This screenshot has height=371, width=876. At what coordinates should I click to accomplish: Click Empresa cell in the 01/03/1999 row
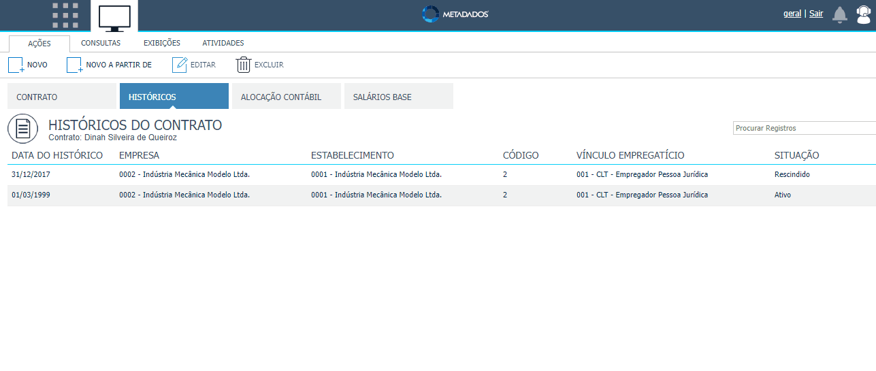coord(184,195)
